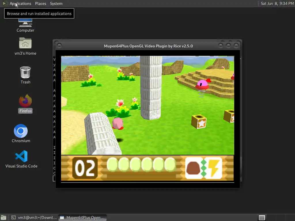Close the Mupen64Plus window
Image resolution: width=295 pixels, height=221 pixels.
pos(236,45)
